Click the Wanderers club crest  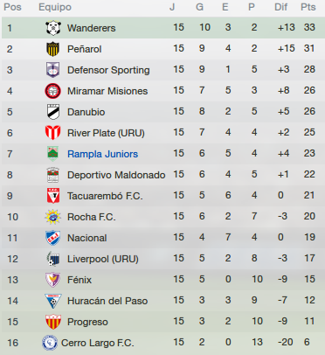pyautogui.click(x=53, y=28)
